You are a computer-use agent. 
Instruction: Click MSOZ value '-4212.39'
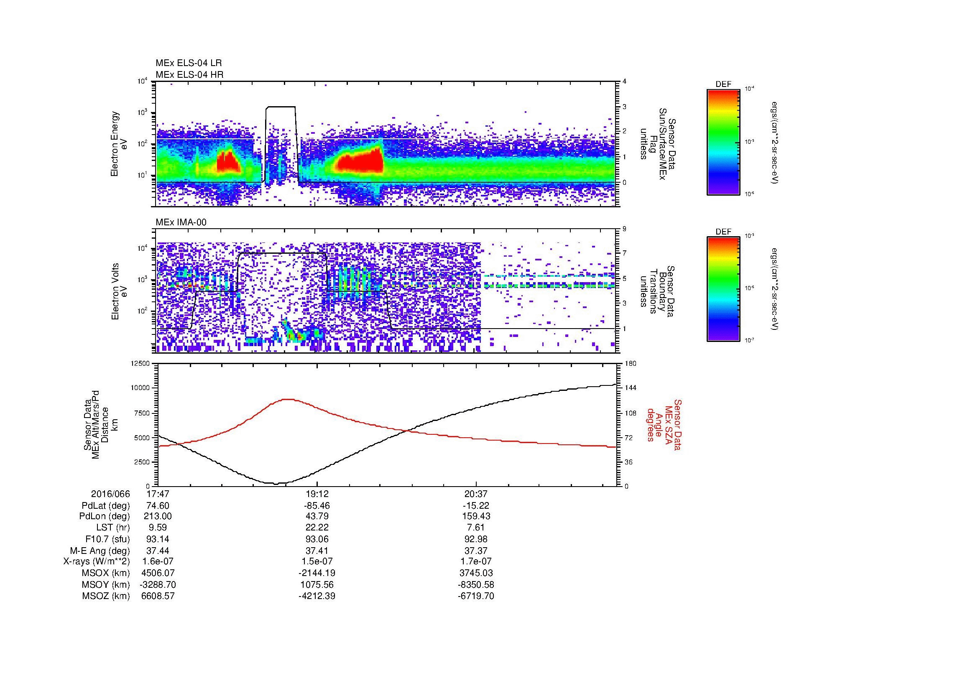[317, 596]
